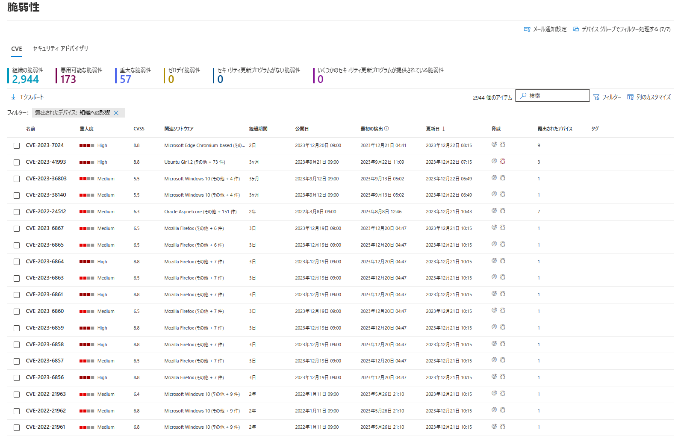Click Oracle Aspnetcore software cell
Image resolution: width=678 pixels, height=436 pixels.
point(200,212)
